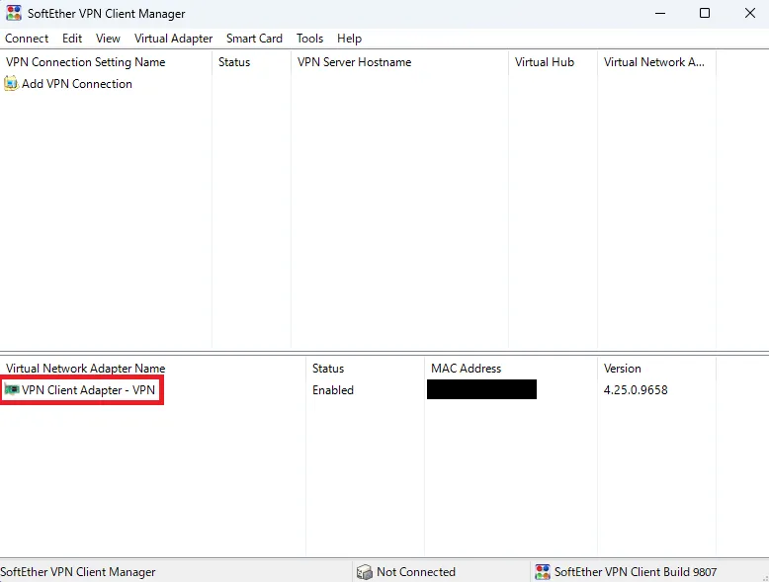Open the Smart Card menu
Viewport: 769px width, 582px height.
(254, 39)
